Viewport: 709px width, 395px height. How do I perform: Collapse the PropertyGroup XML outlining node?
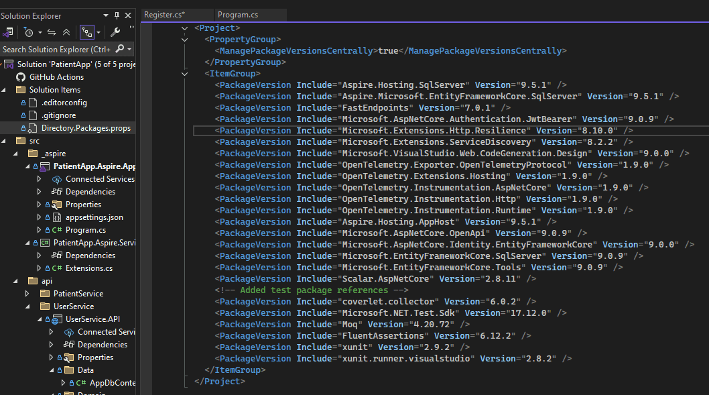point(185,40)
